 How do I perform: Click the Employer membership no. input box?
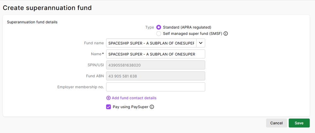pyautogui.click(x=156, y=87)
